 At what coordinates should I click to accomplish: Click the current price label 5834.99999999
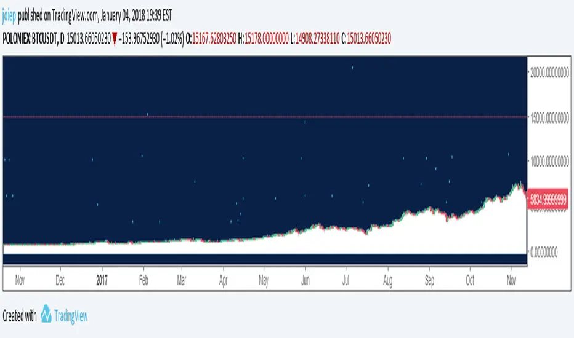548,200
